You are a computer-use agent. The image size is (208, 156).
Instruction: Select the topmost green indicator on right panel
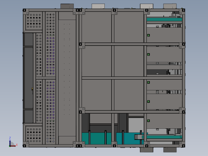click(x=148, y=35)
